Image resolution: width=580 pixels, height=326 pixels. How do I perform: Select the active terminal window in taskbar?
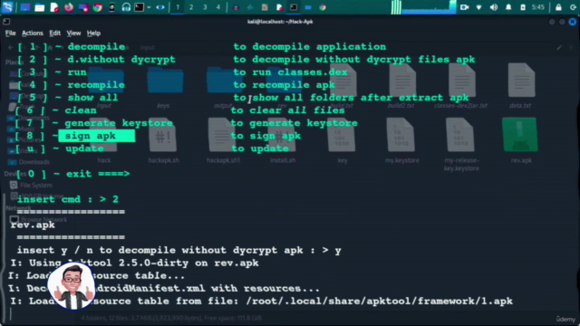click(x=294, y=7)
